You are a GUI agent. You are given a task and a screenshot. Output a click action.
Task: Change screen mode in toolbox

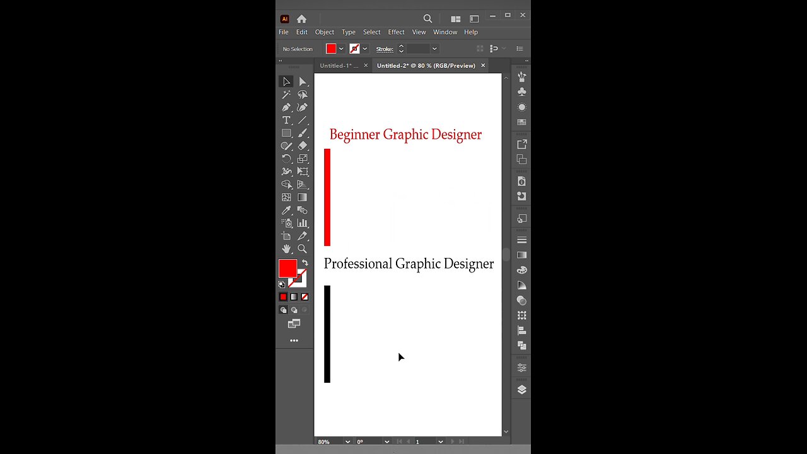pos(294,323)
